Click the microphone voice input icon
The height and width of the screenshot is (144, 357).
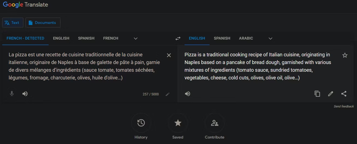click(x=12, y=94)
